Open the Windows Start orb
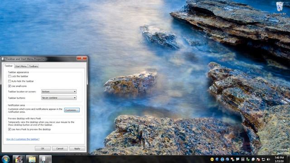 click(5, 159)
